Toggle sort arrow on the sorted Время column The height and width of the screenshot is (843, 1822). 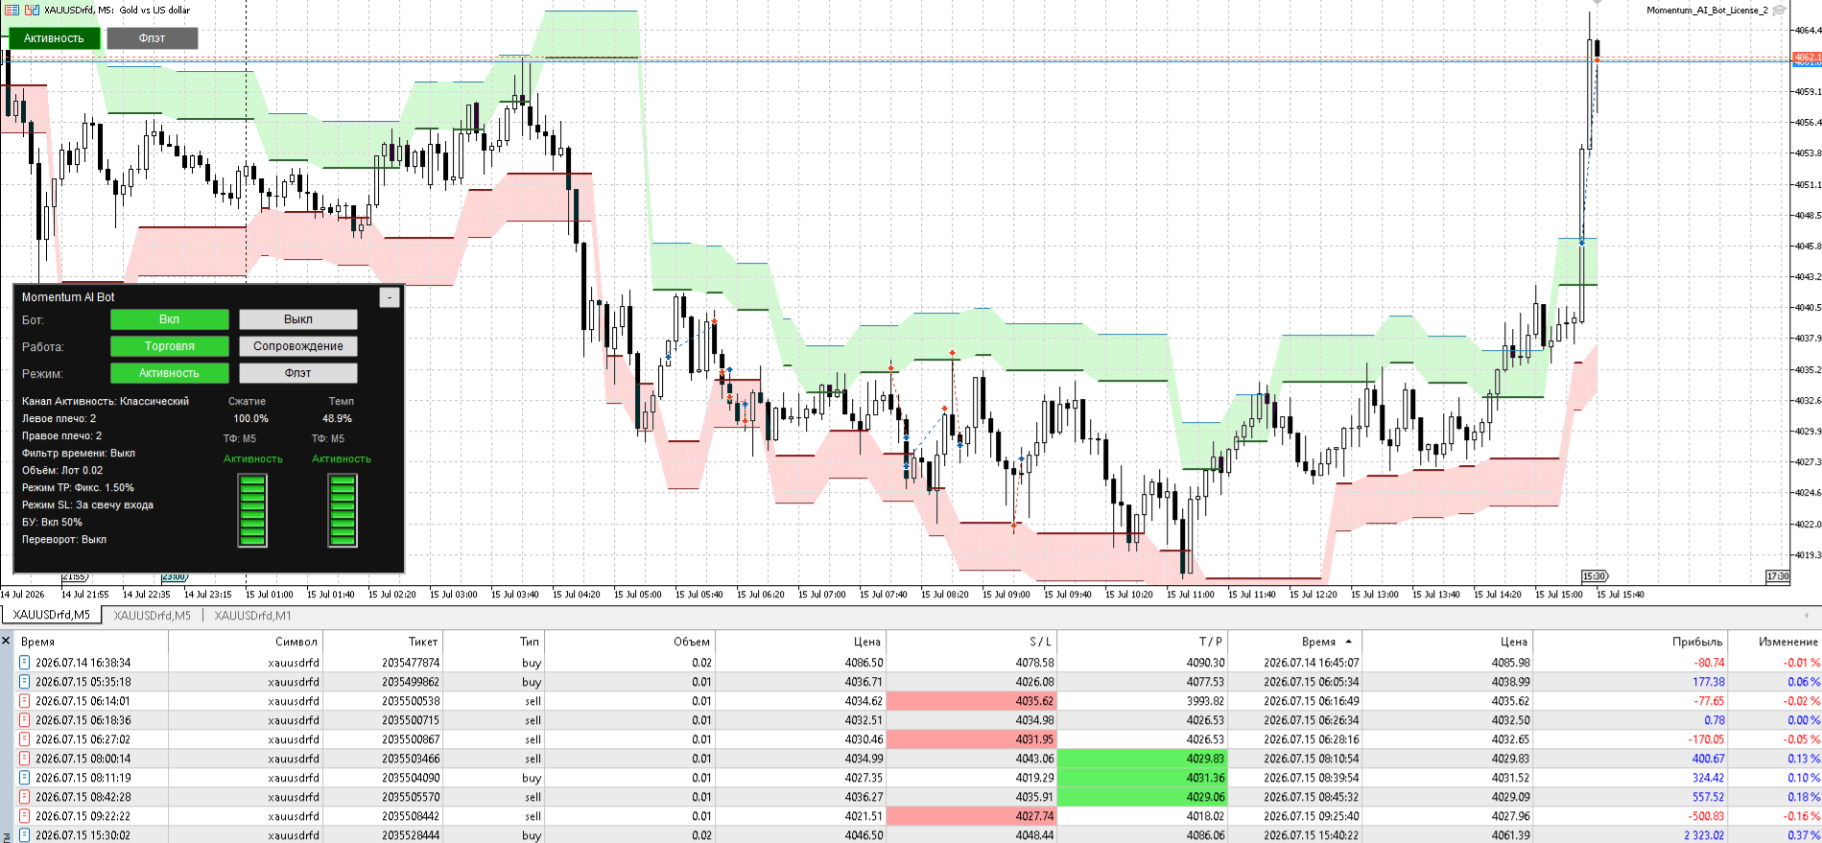coord(1348,642)
